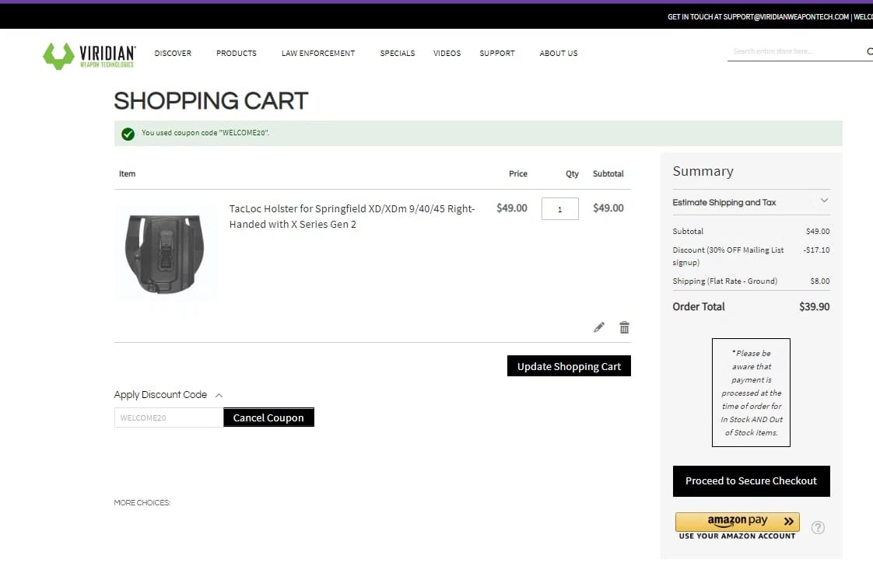873x566 pixels.
Task: Open the Law Enforcement menu
Action: (x=318, y=54)
